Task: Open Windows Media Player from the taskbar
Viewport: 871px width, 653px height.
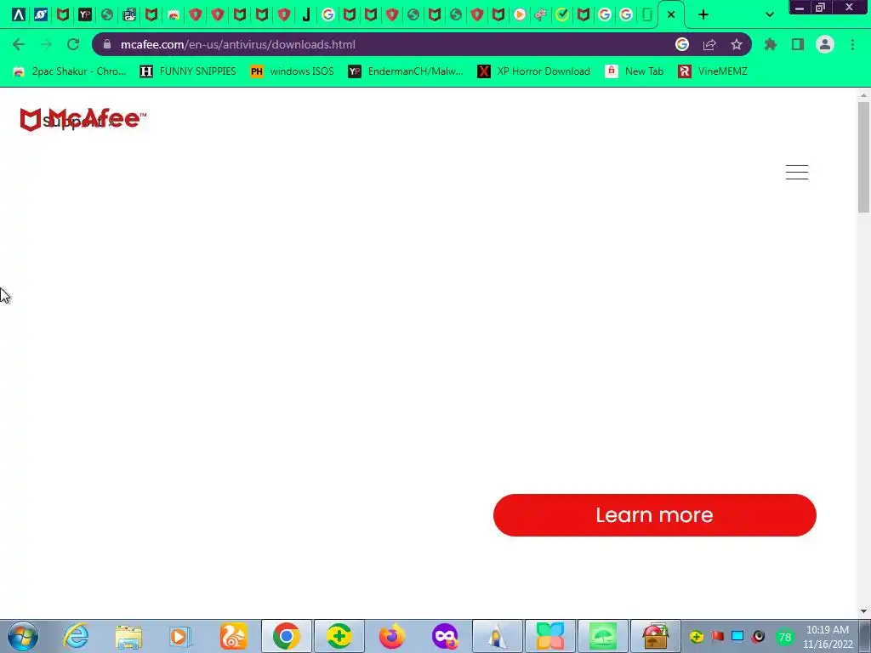Action: tap(180, 636)
